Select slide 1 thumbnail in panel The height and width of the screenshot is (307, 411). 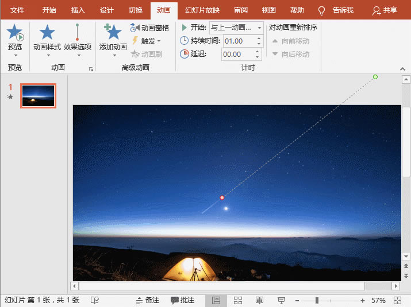click(38, 96)
